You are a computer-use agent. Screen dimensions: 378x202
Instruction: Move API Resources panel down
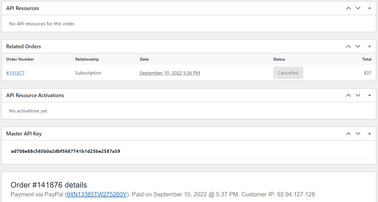(x=358, y=8)
